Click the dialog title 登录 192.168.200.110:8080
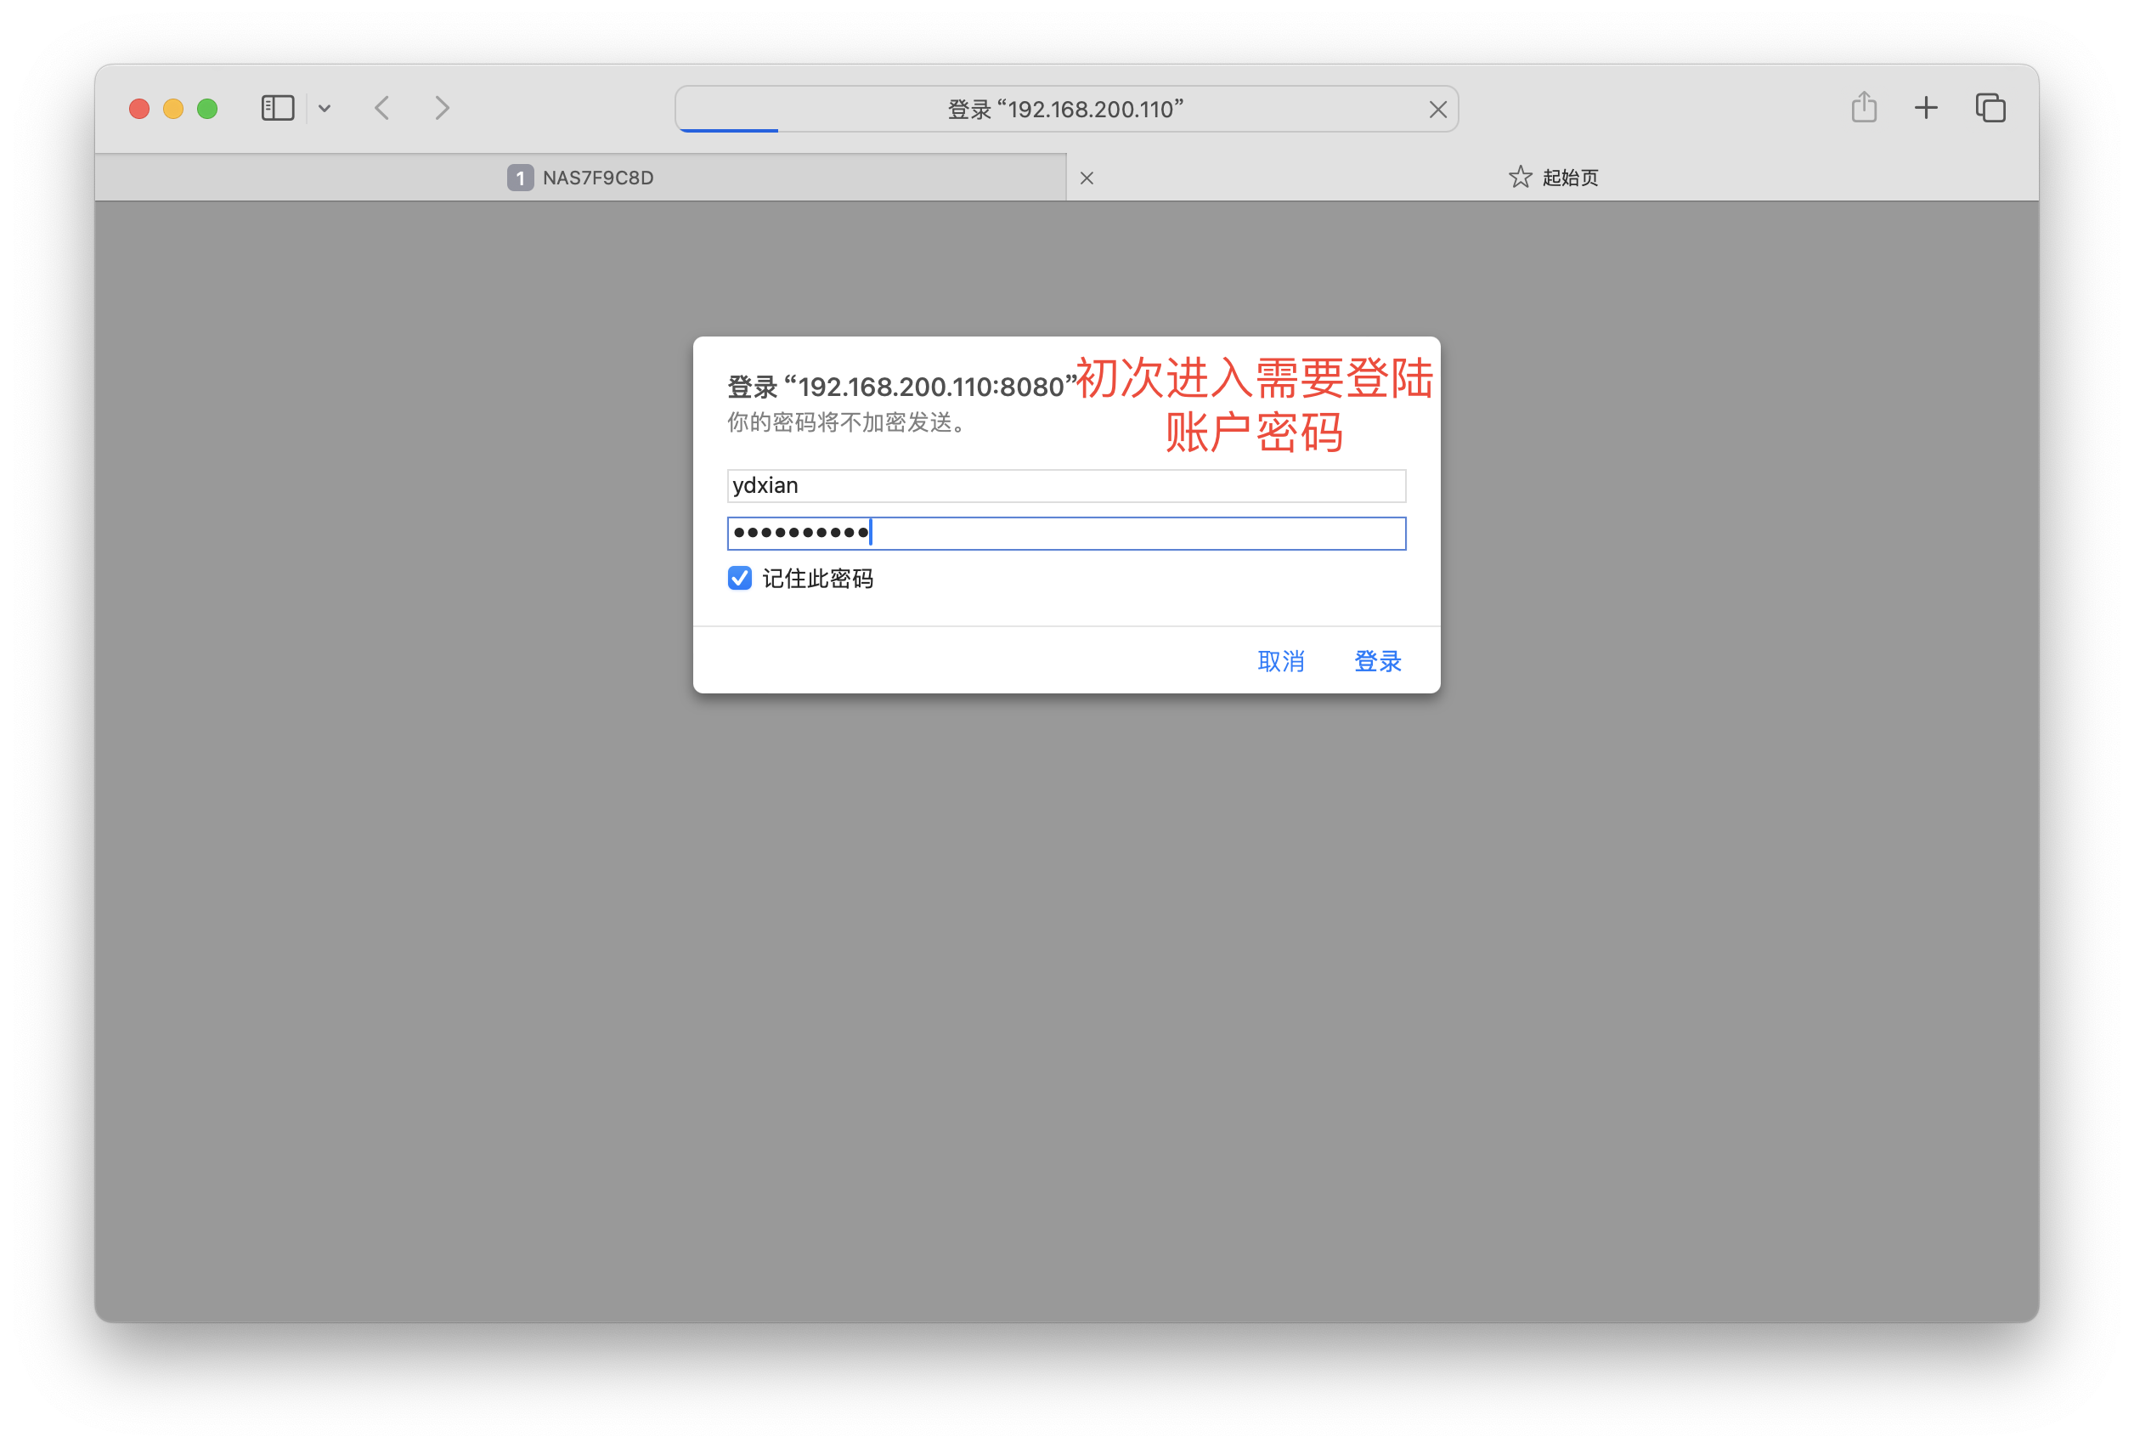 [901, 387]
